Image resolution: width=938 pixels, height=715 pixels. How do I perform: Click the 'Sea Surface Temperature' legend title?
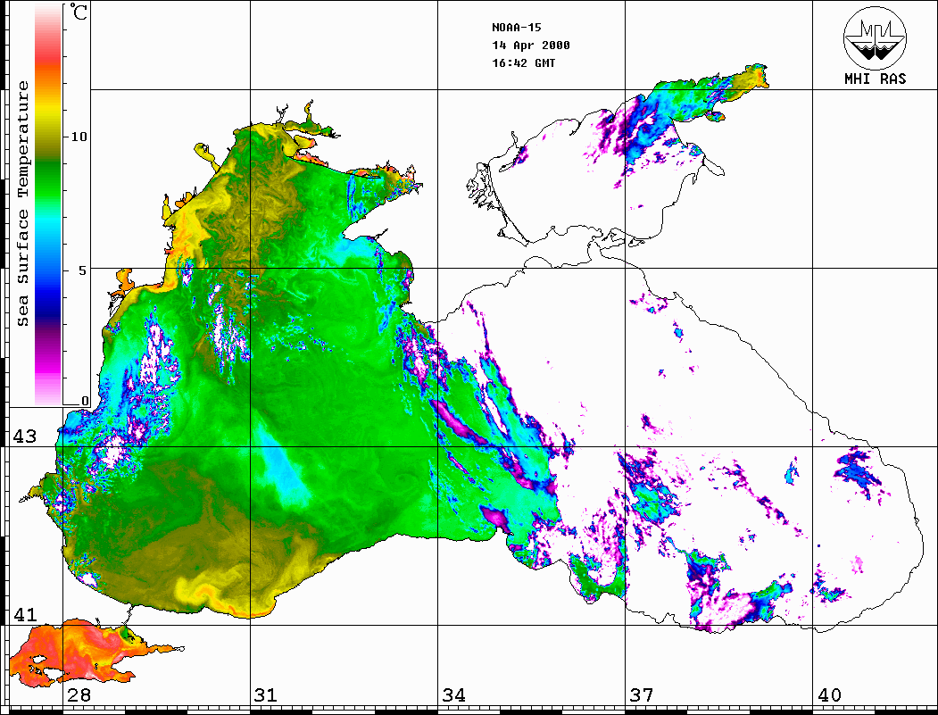[22, 204]
